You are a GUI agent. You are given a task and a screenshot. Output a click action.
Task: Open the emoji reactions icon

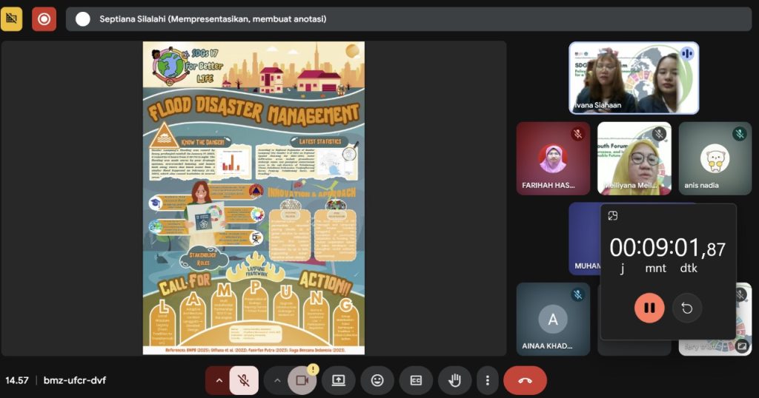(x=377, y=380)
